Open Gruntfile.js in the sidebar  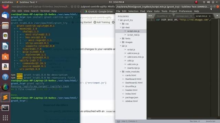tap(131, 86)
